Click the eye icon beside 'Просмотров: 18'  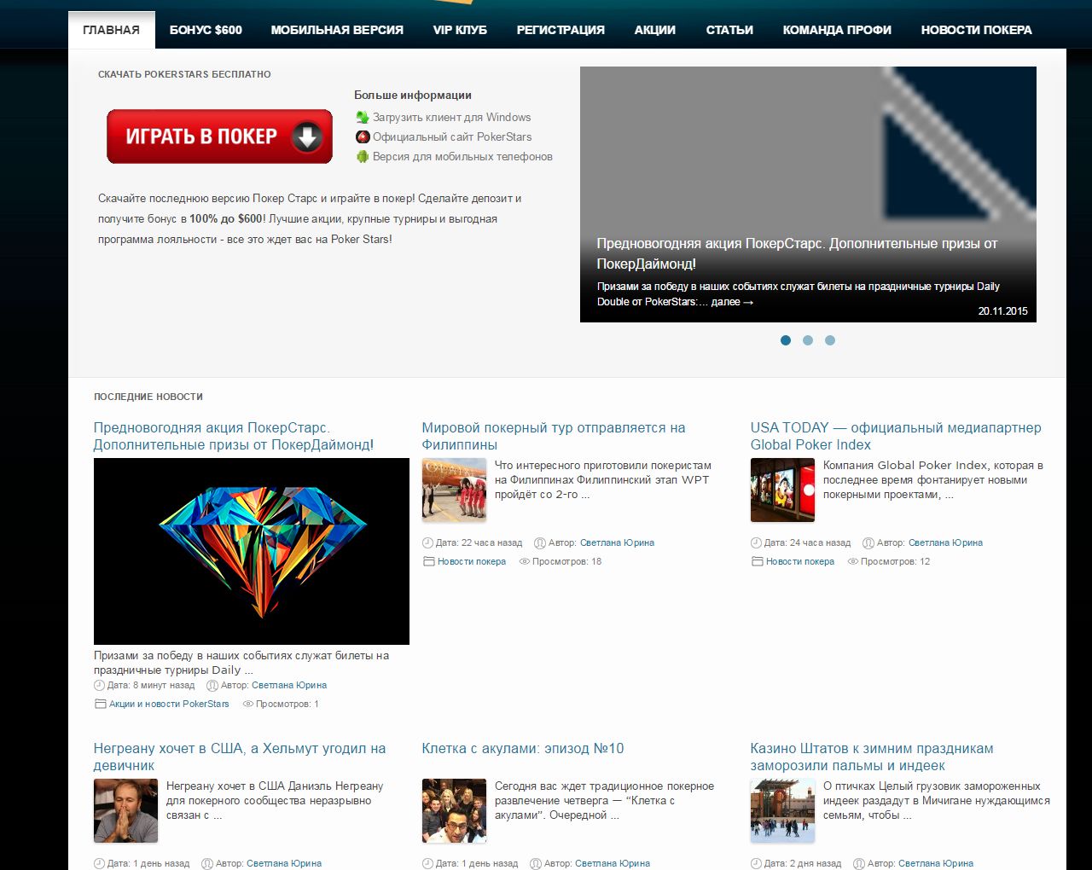coord(525,561)
